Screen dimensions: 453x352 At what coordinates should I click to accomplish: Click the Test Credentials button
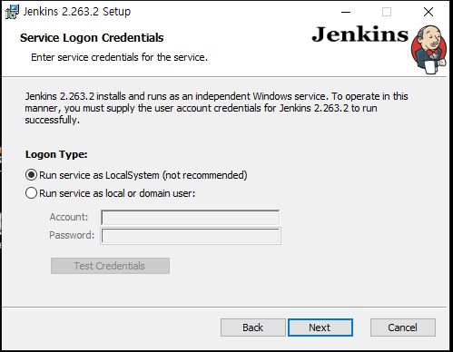point(110,266)
